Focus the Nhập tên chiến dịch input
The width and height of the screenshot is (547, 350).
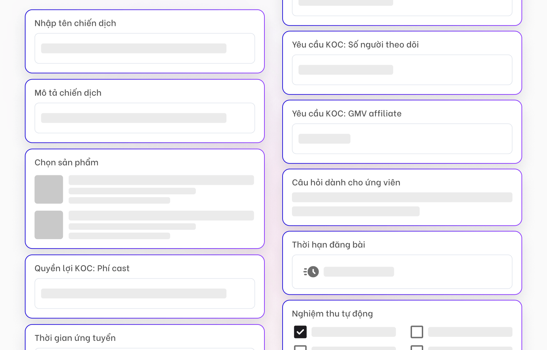(x=144, y=48)
